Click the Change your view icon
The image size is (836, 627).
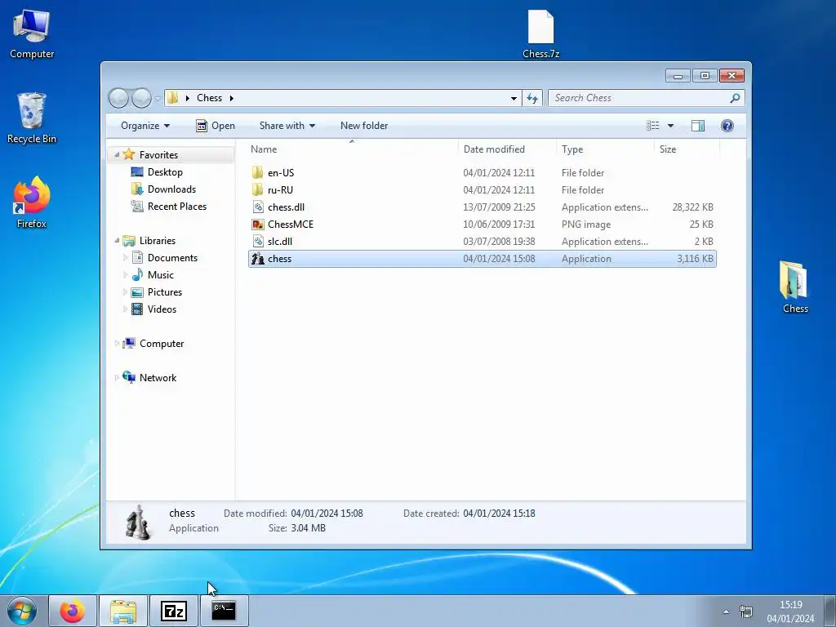[652, 126]
